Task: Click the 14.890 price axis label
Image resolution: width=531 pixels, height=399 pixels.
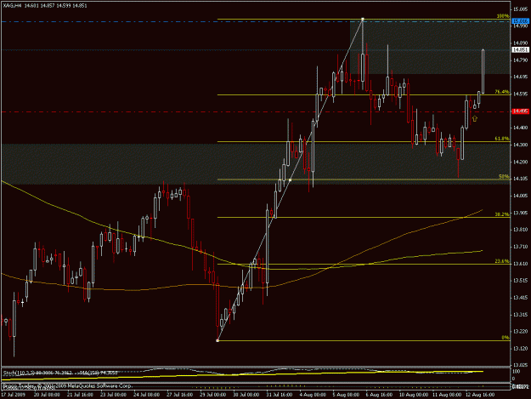Action: (521, 43)
